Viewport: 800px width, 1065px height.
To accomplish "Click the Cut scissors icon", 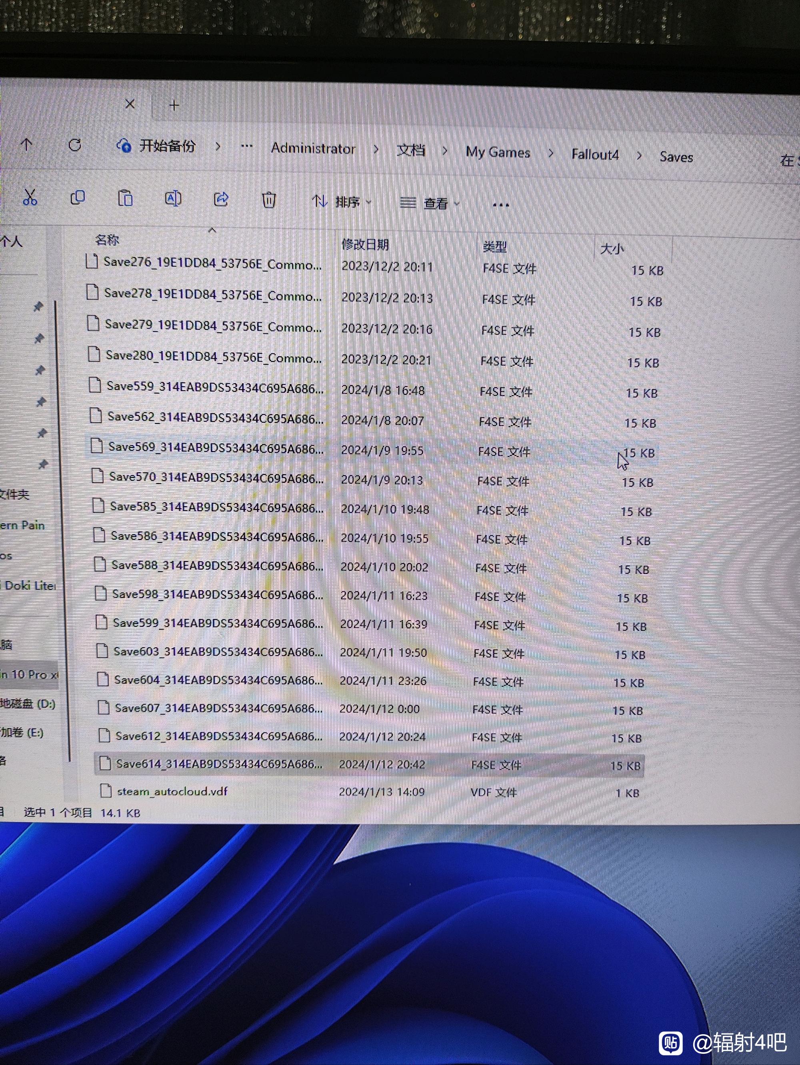I will (x=30, y=197).
